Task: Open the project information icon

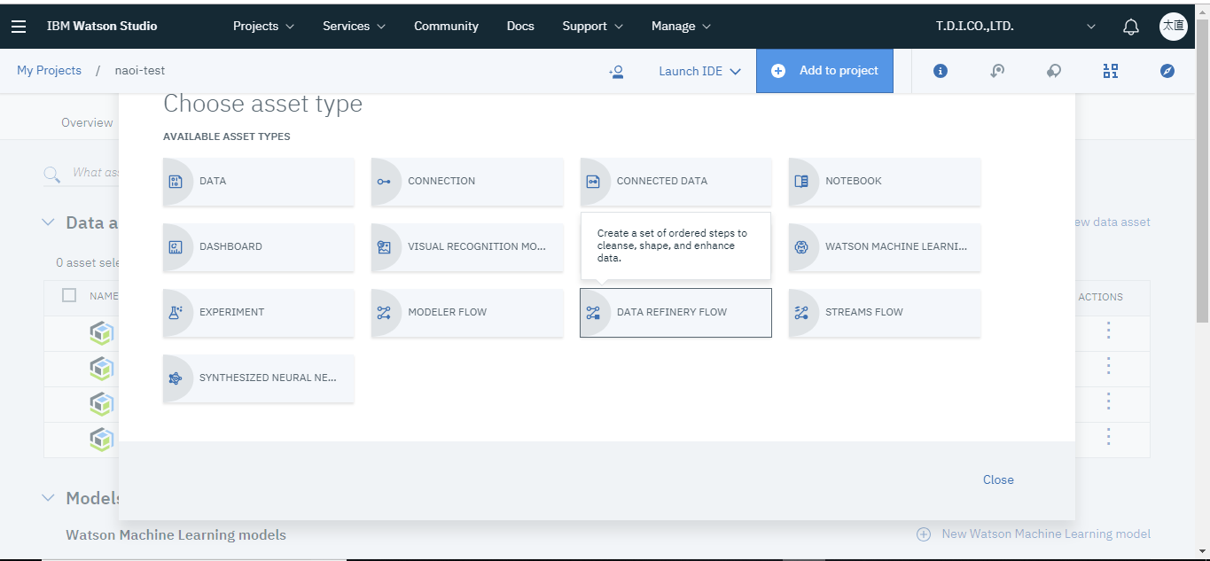Action: 941,71
